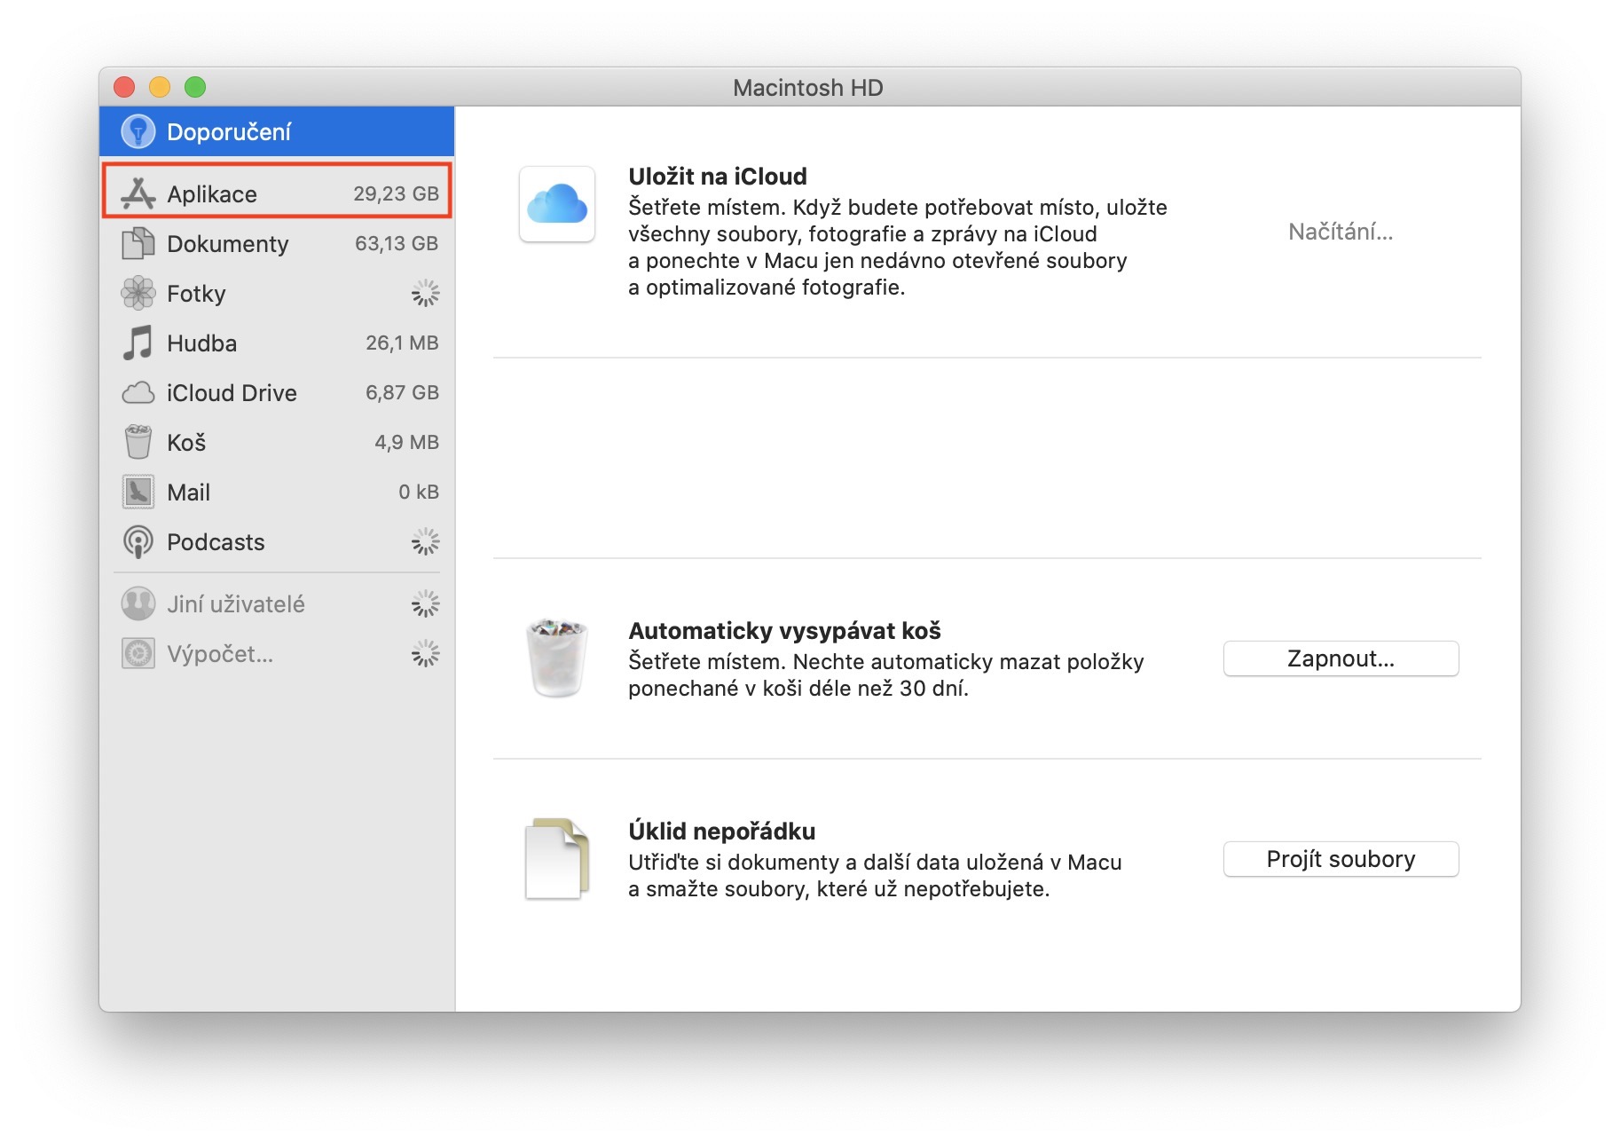Screen dimensions: 1620x1143
Task: Select the Výpočet… sidebar entry
Action: coord(220,653)
